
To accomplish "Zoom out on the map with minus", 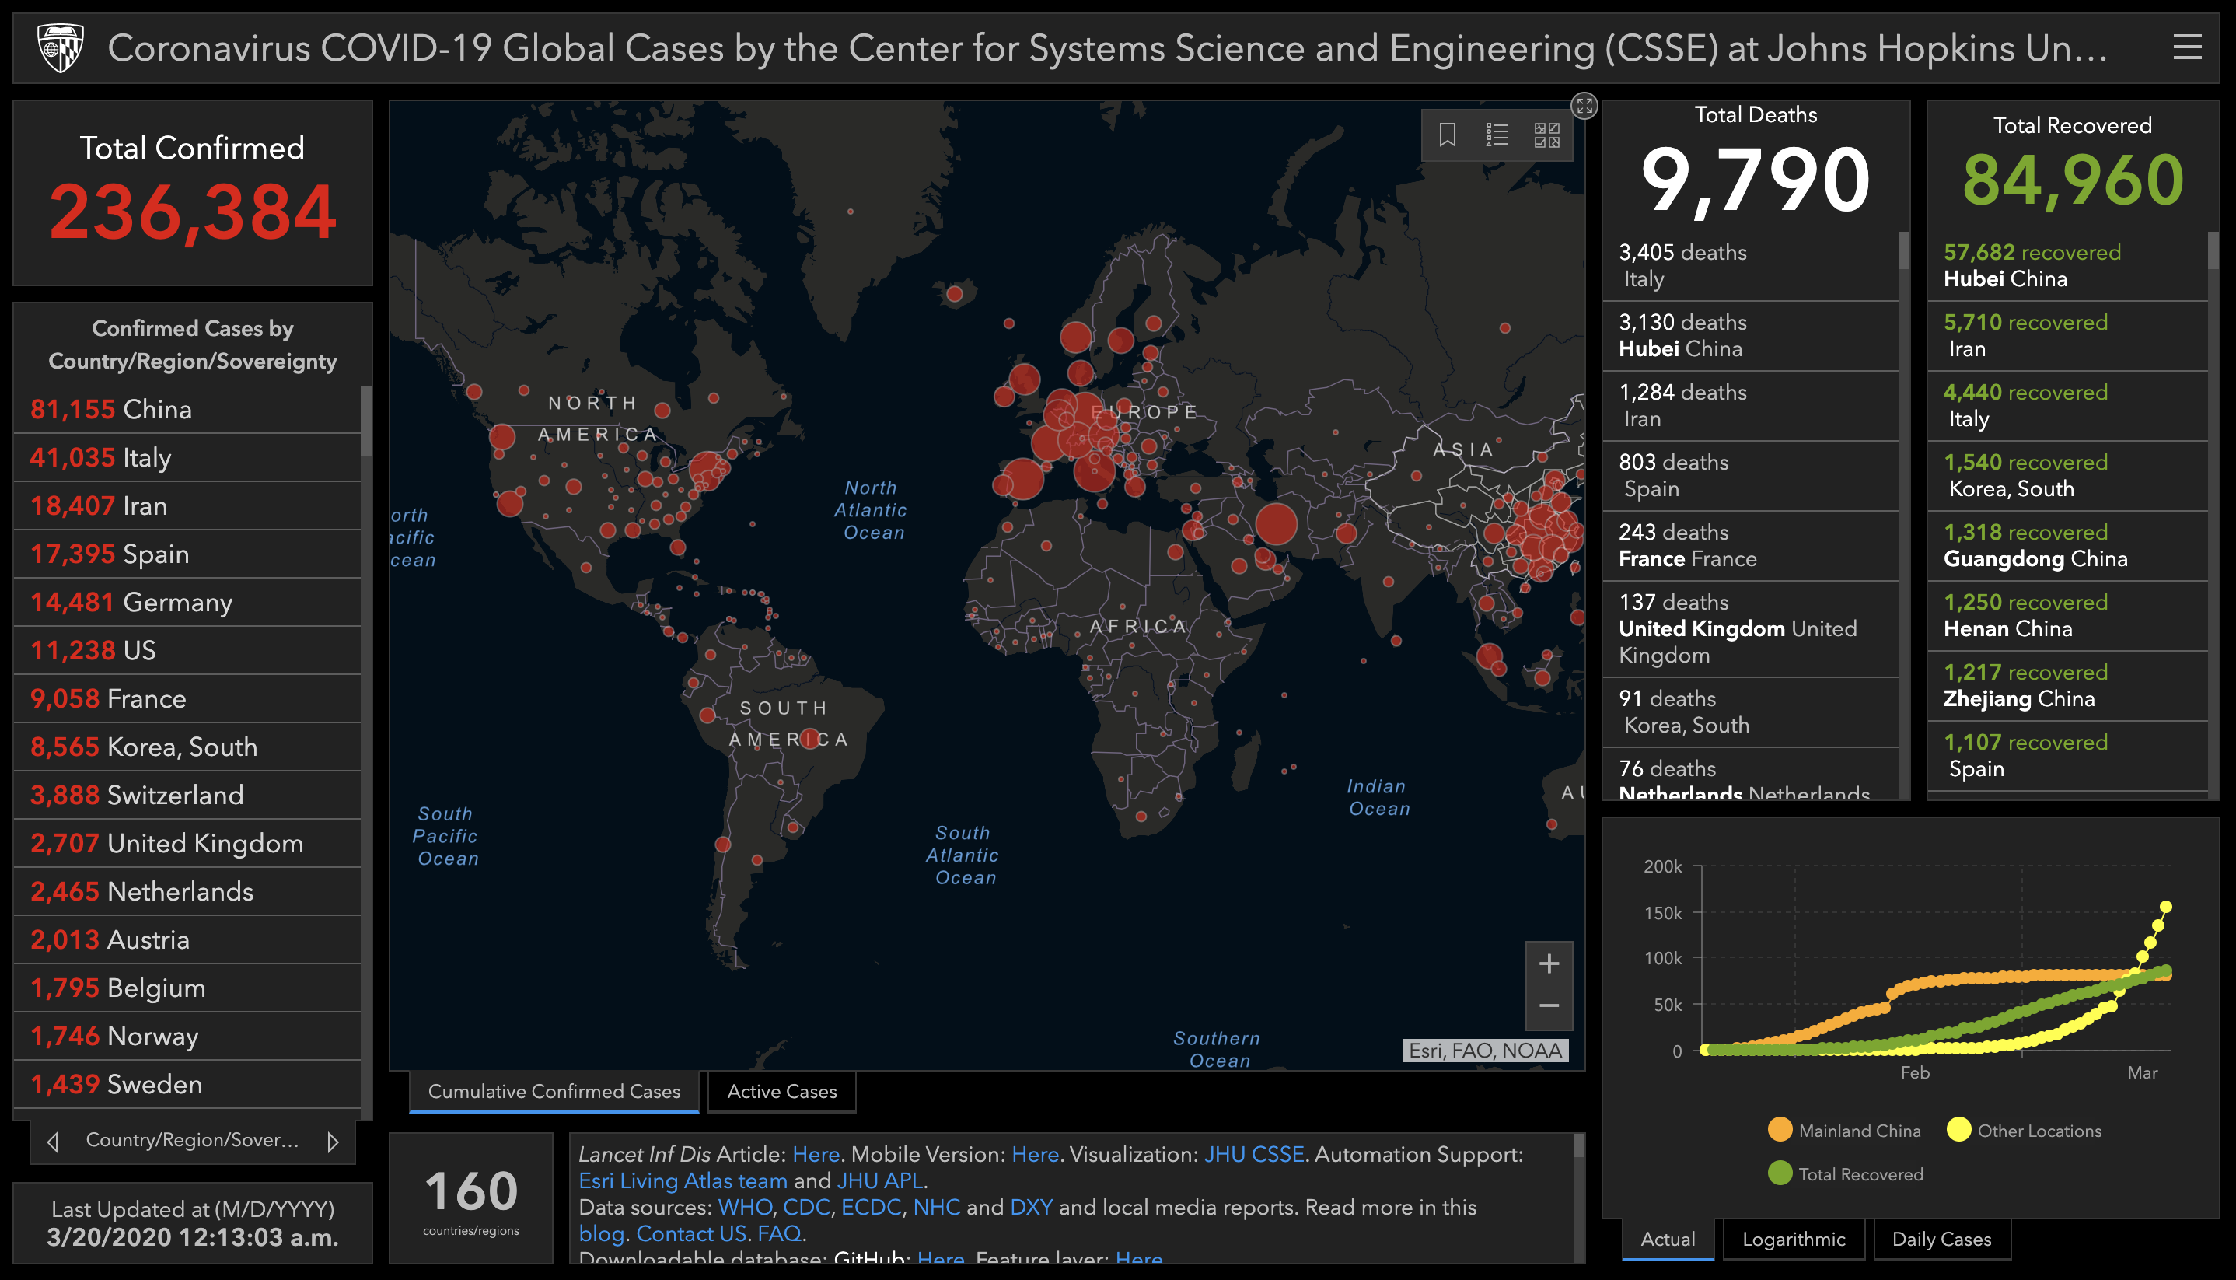I will pyautogui.click(x=1549, y=1006).
